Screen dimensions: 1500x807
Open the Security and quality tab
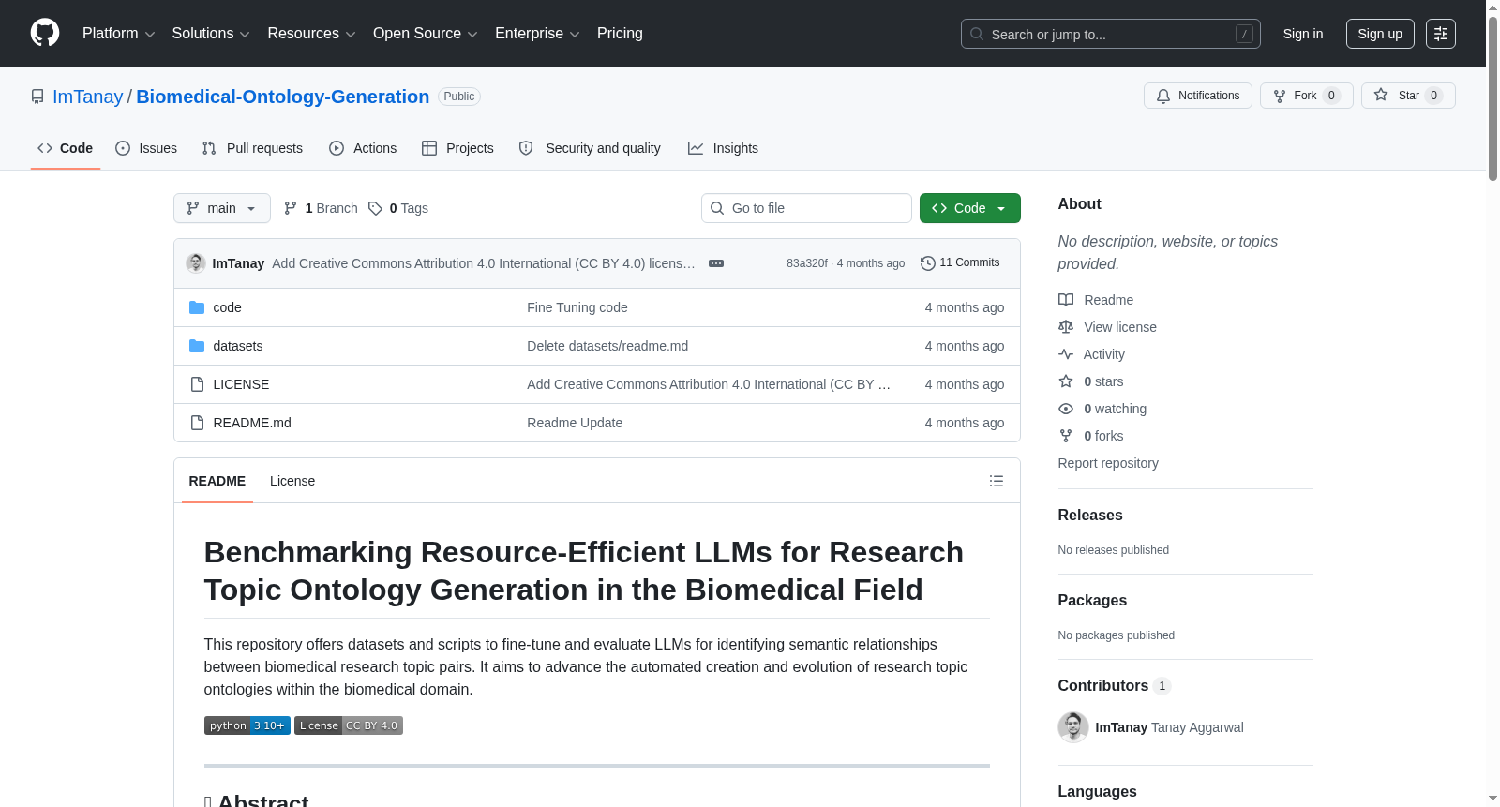[590, 148]
